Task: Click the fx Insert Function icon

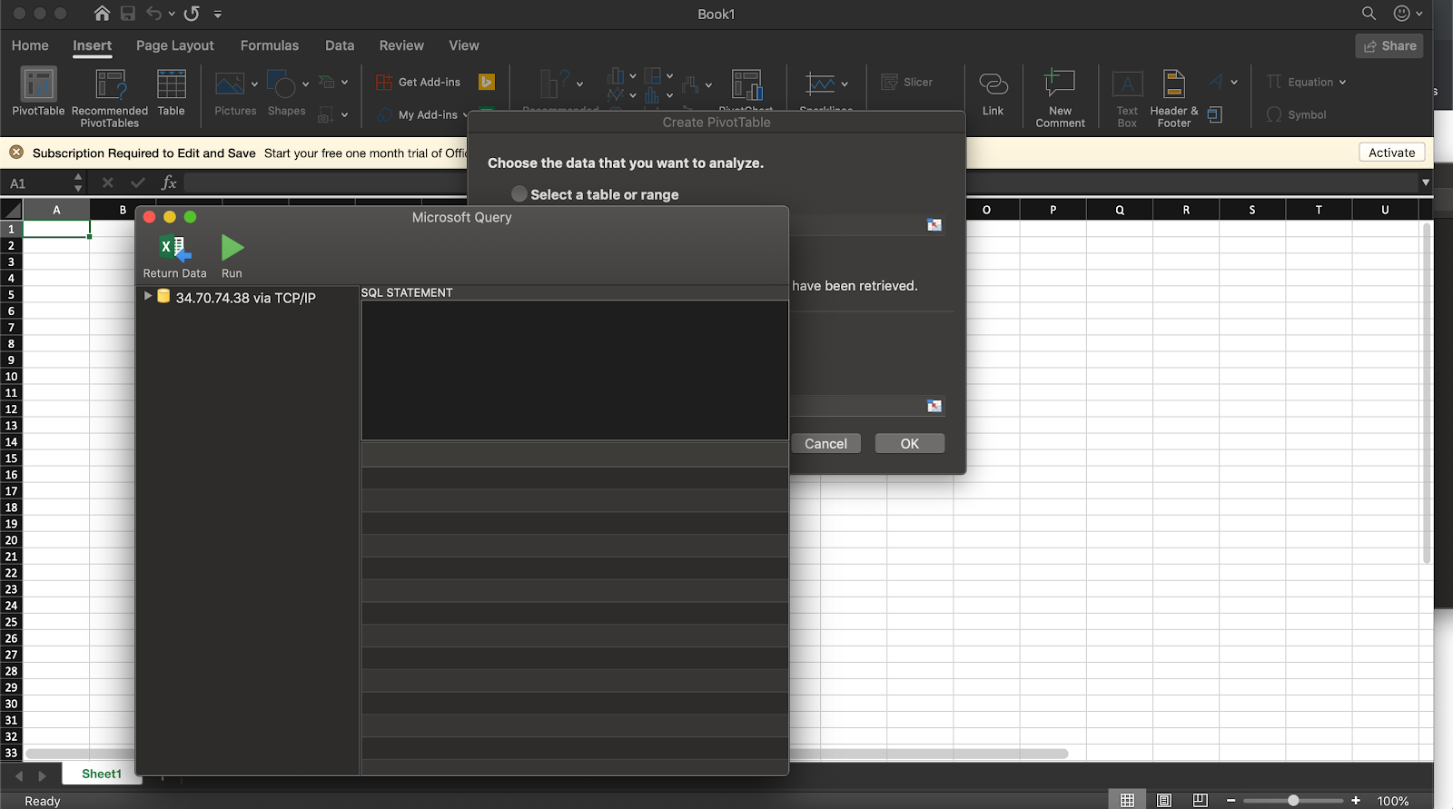Action: pos(169,183)
